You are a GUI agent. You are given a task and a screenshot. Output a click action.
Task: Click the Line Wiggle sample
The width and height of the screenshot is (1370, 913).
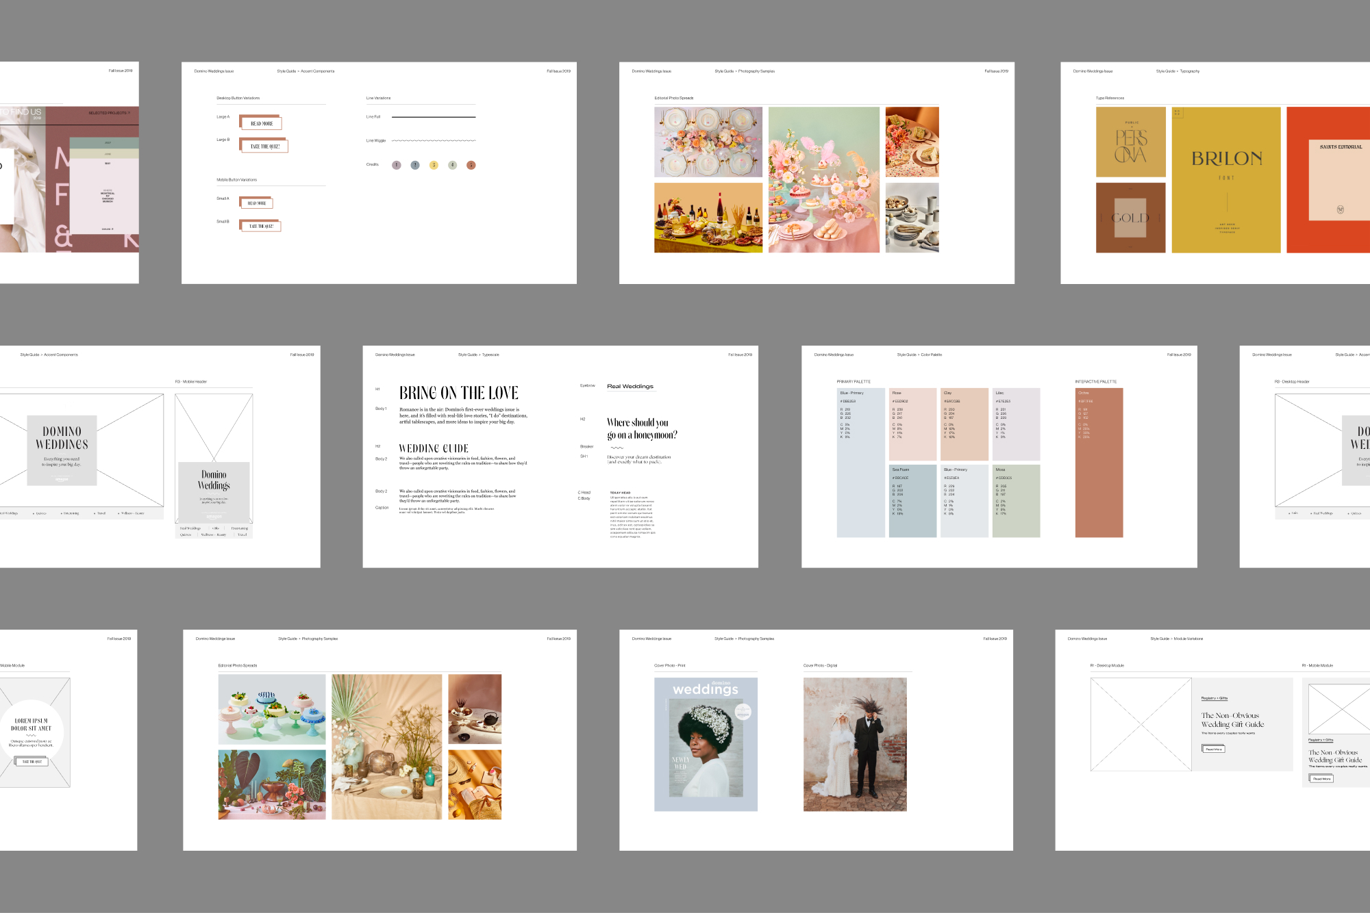coord(434,140)
